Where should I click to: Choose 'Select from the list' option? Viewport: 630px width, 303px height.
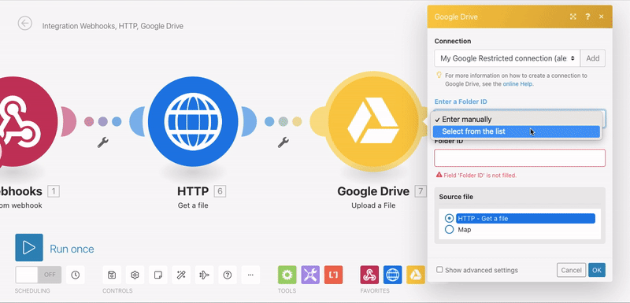point(517,131)
